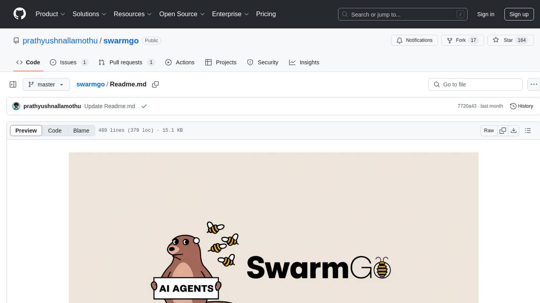The height and width of the screenshot is (303, 540).
Task: Open the Actions tab
Action: (180, 62)
